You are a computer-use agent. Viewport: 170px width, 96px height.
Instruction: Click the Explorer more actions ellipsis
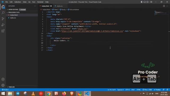click(x=35, y=6)
